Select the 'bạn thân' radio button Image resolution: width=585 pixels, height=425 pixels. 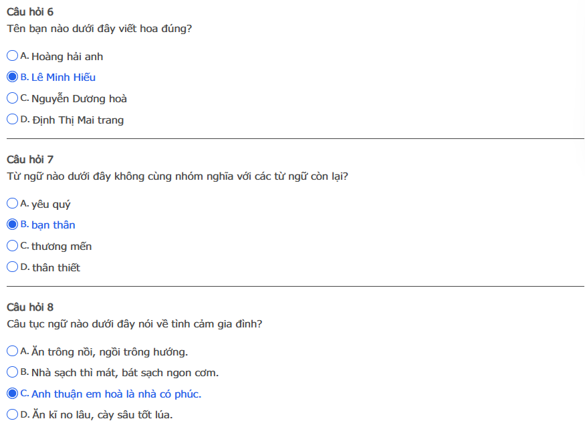(12, 225)
